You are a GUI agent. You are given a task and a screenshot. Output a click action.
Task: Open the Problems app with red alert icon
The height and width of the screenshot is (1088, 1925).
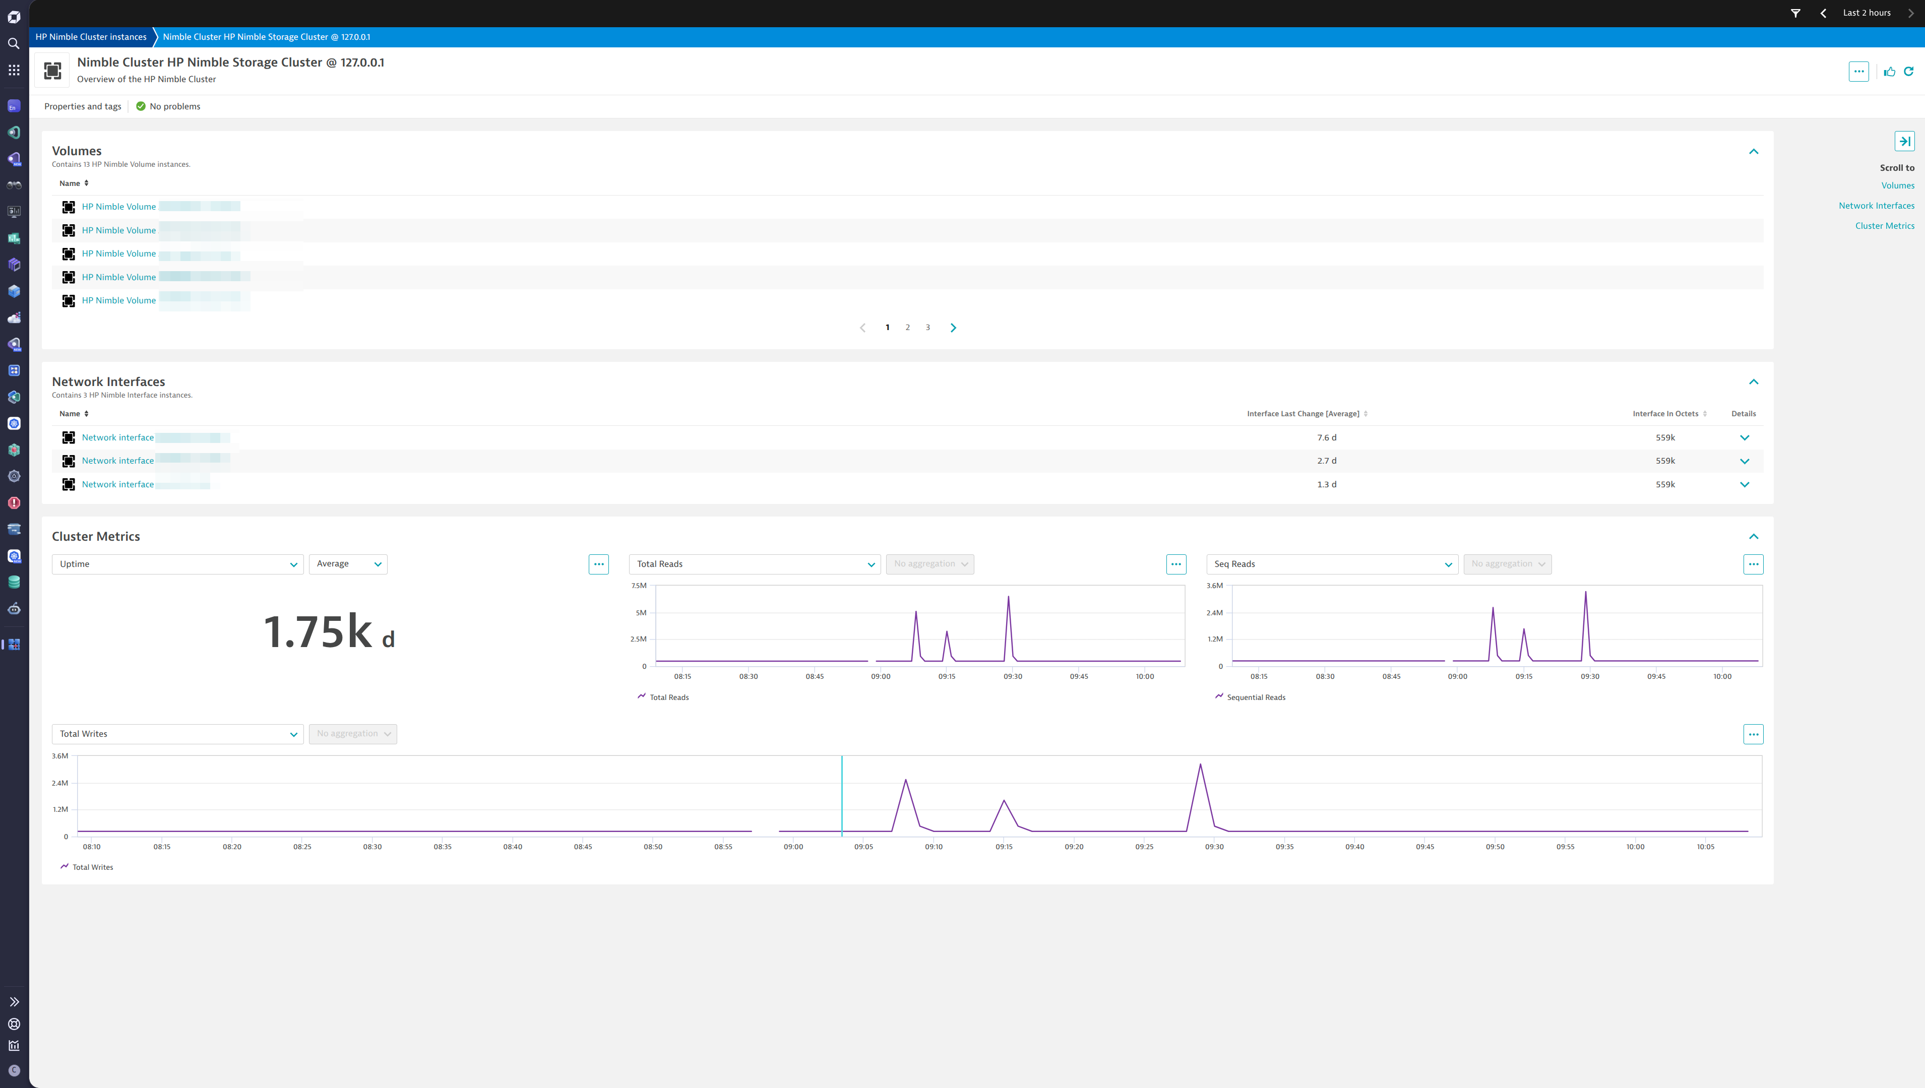(x=14, y=503)
